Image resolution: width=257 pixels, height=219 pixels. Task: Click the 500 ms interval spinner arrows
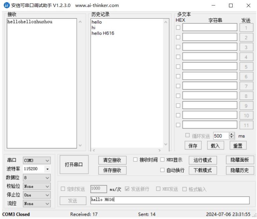231,136
